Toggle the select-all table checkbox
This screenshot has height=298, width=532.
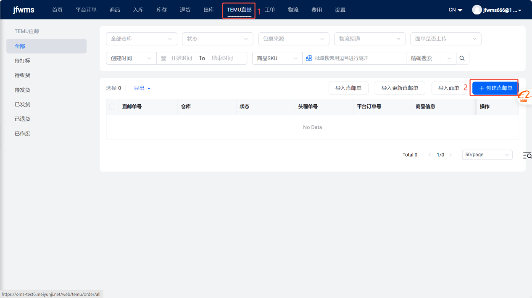tap(112, 106)
